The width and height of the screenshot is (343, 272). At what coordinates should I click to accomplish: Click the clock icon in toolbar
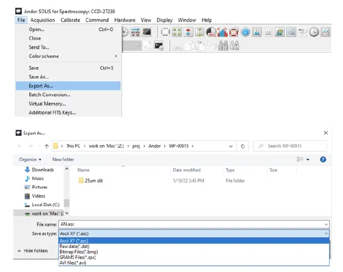tap(314, 32)
